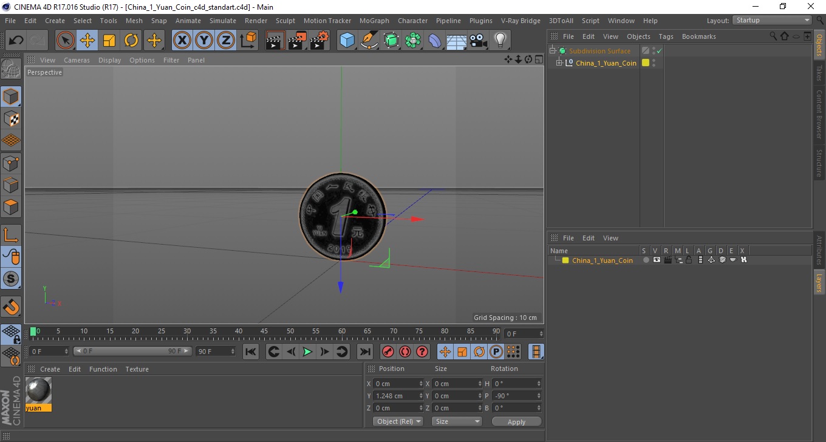Open the Objects panel Tags menu
This screenshot has width=826, height=442.
pyautogui.click(x=666, y=36)
